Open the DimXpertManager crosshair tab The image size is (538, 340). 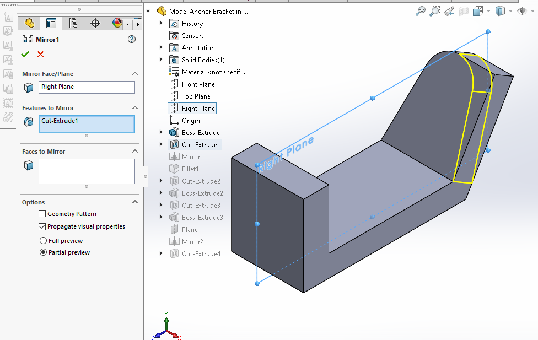95,23
